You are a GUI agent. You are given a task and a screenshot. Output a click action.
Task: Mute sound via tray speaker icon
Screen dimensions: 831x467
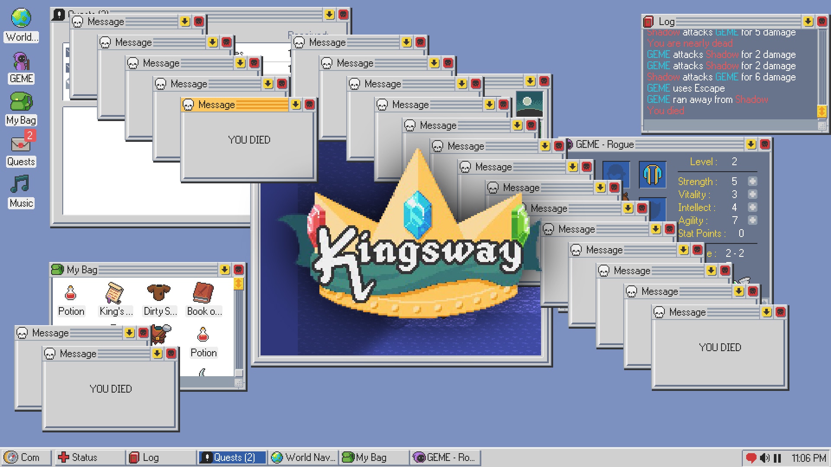[765, 457]
